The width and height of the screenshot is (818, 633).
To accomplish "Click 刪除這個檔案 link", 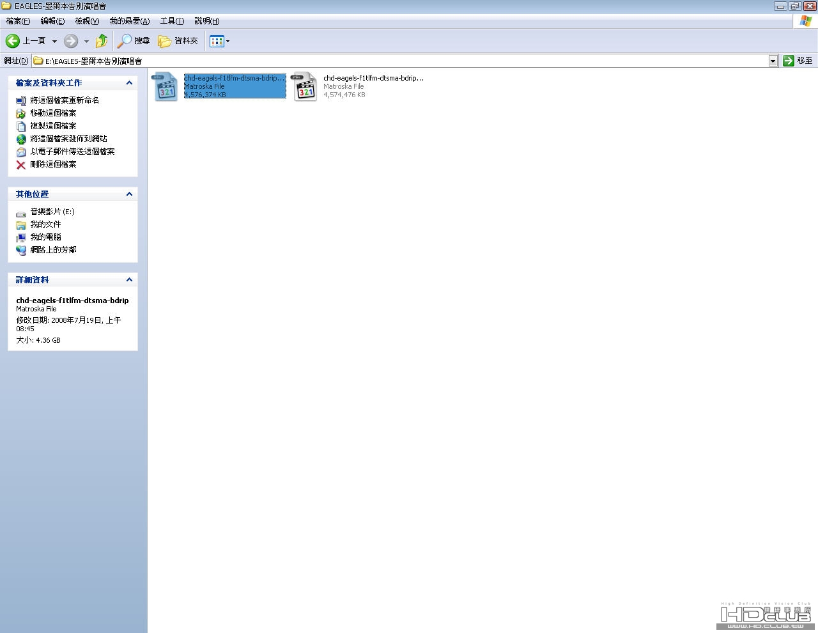I will pos(53,164).
